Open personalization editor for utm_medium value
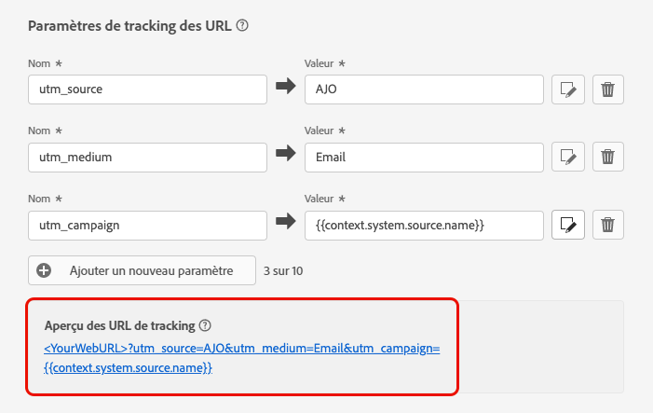The image size is (653, 413). click(568, 157)
